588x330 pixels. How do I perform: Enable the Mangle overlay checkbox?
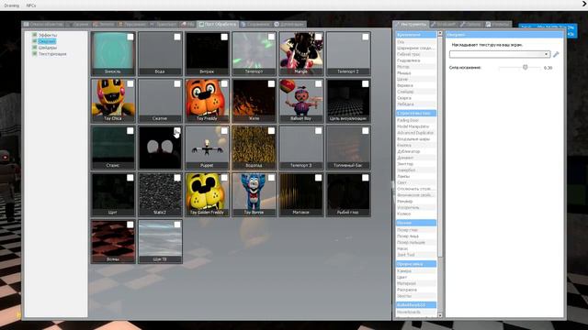coord(318,37)
